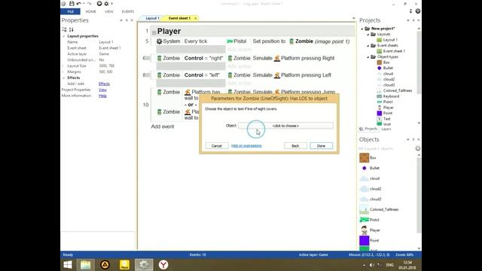Click the Pistol icon in the event 5 action
The height and width of the screenshot is (271, 482).
[230, 41]
